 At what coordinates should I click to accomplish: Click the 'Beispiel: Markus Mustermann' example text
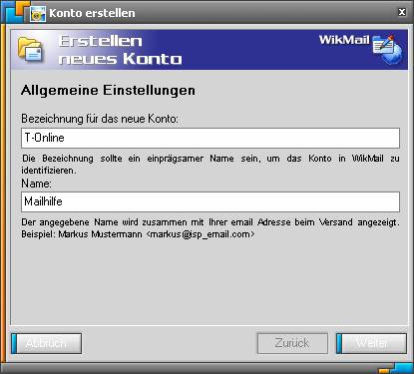pos(138,234)
